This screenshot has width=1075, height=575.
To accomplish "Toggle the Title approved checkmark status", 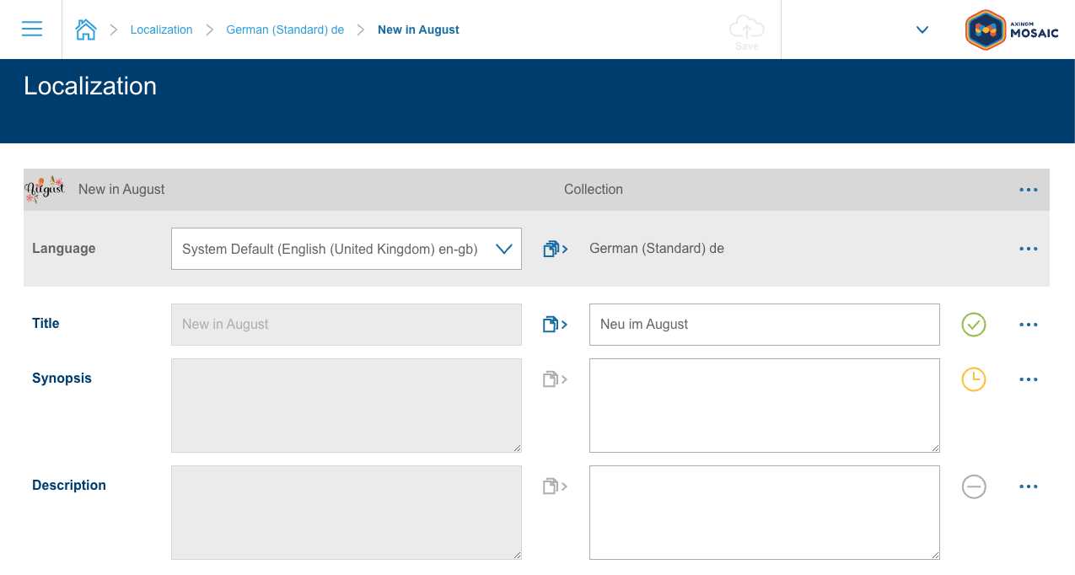I will 974,325.
